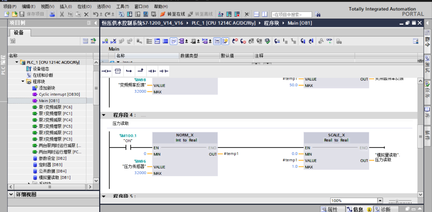Image resolution: width=432 pixels, height=212 pixels.
Task: Toggle the network comments icon
Action: coord(217,41)
